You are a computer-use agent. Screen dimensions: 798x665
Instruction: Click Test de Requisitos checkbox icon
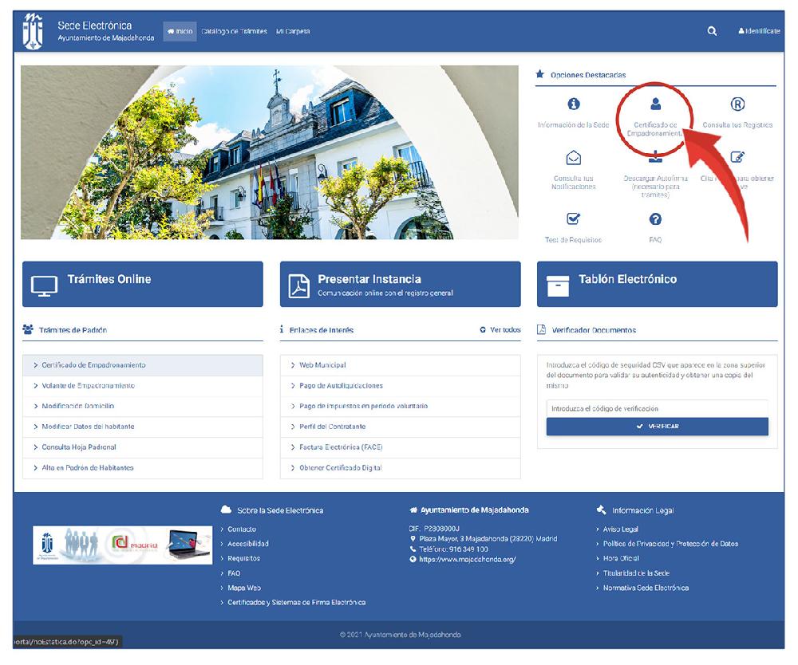coord(573,219)
